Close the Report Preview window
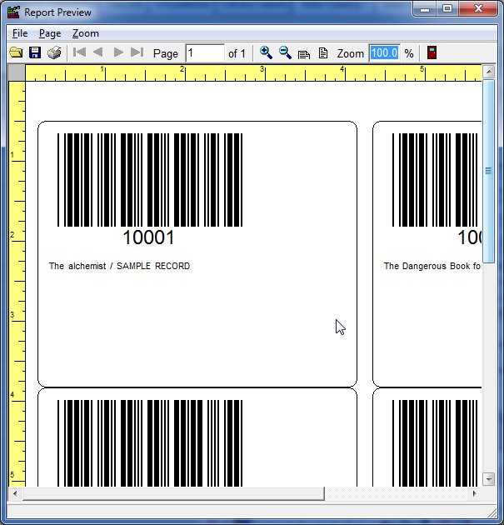This screenshot has width=504, height=525. coord(478,9)
